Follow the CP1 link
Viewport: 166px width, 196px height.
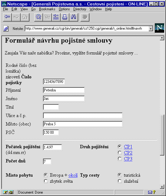128,147
